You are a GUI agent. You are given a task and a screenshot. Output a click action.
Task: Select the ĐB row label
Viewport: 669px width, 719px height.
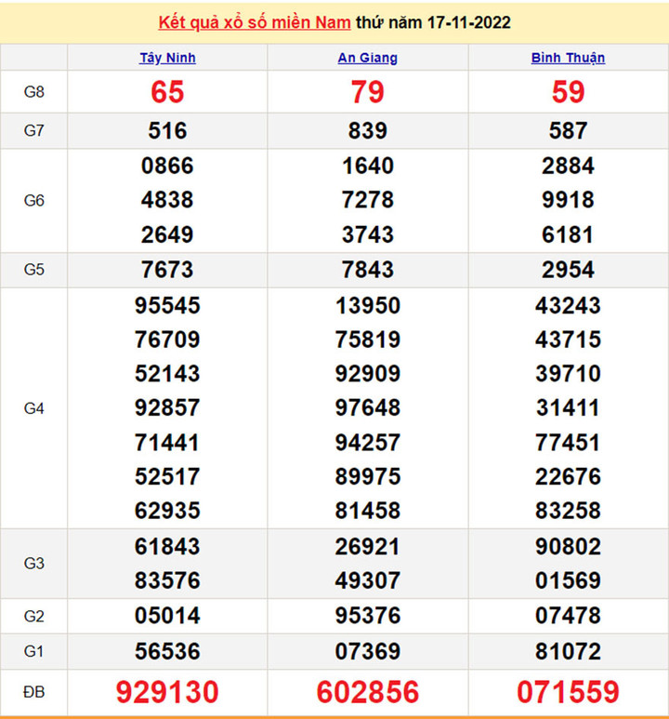click(34, 692)
